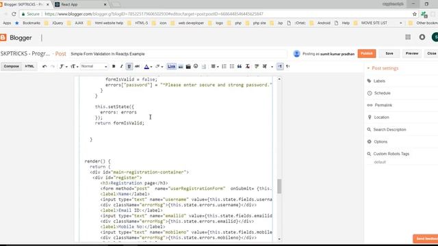This screenshot has width=438, height=246.
Task: Click the Blogger logo icon
Action: tap(3, 38)
